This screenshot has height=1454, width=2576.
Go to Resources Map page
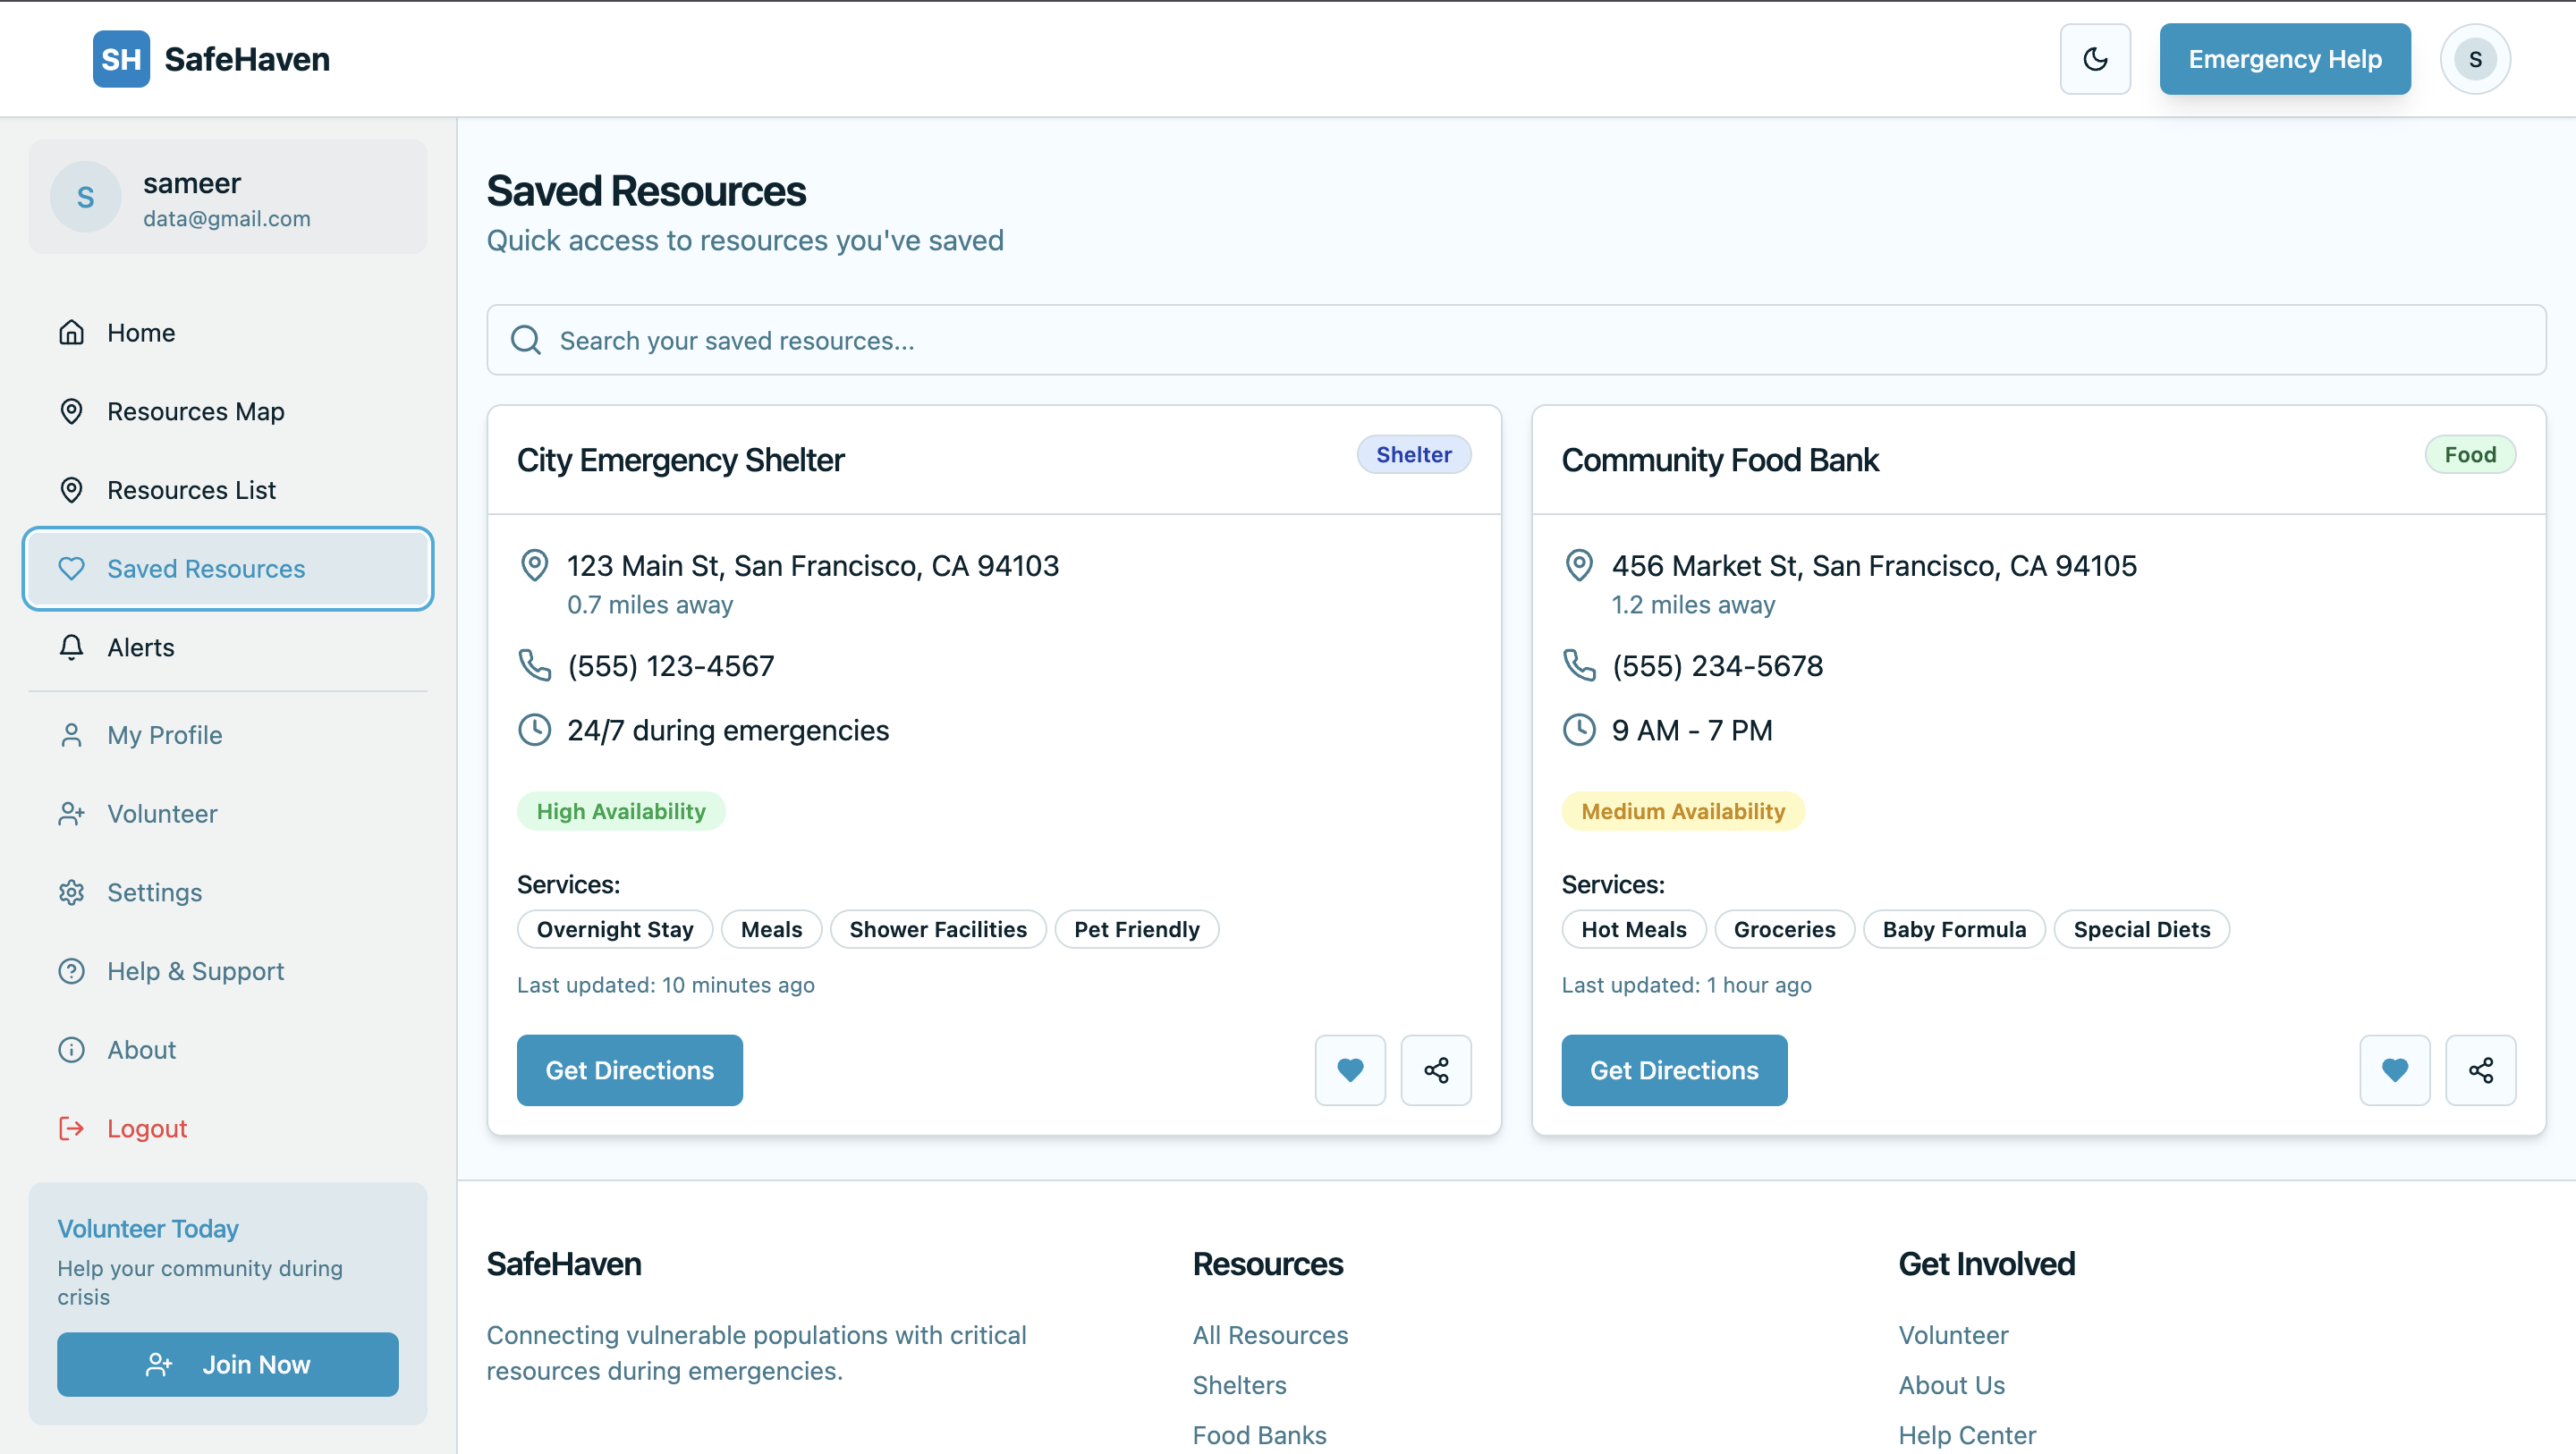click(x=195, y=411)
